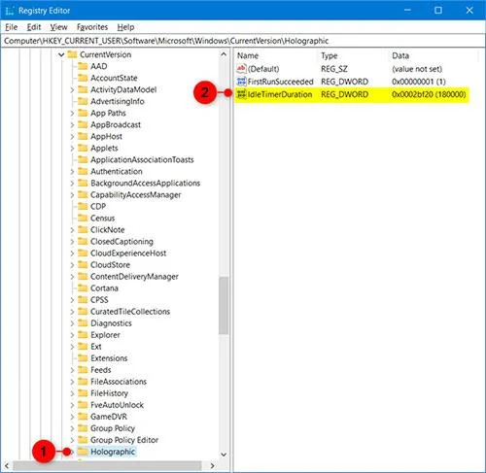Expand the Authentication key
This screenshot has width=486, height=473.
72,172
